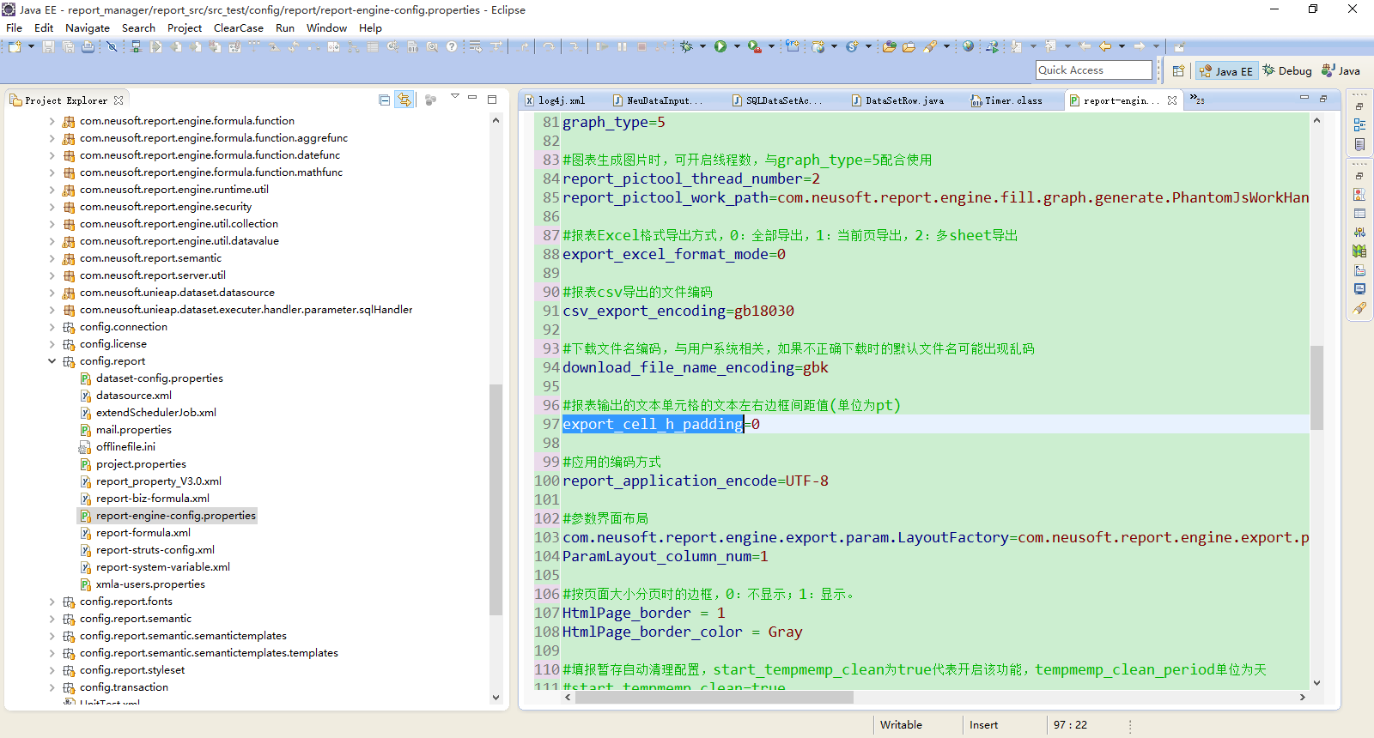Click the Open Perspective icon
The height and width of the screenshot is (738, 1374).
click(1178, 70)
